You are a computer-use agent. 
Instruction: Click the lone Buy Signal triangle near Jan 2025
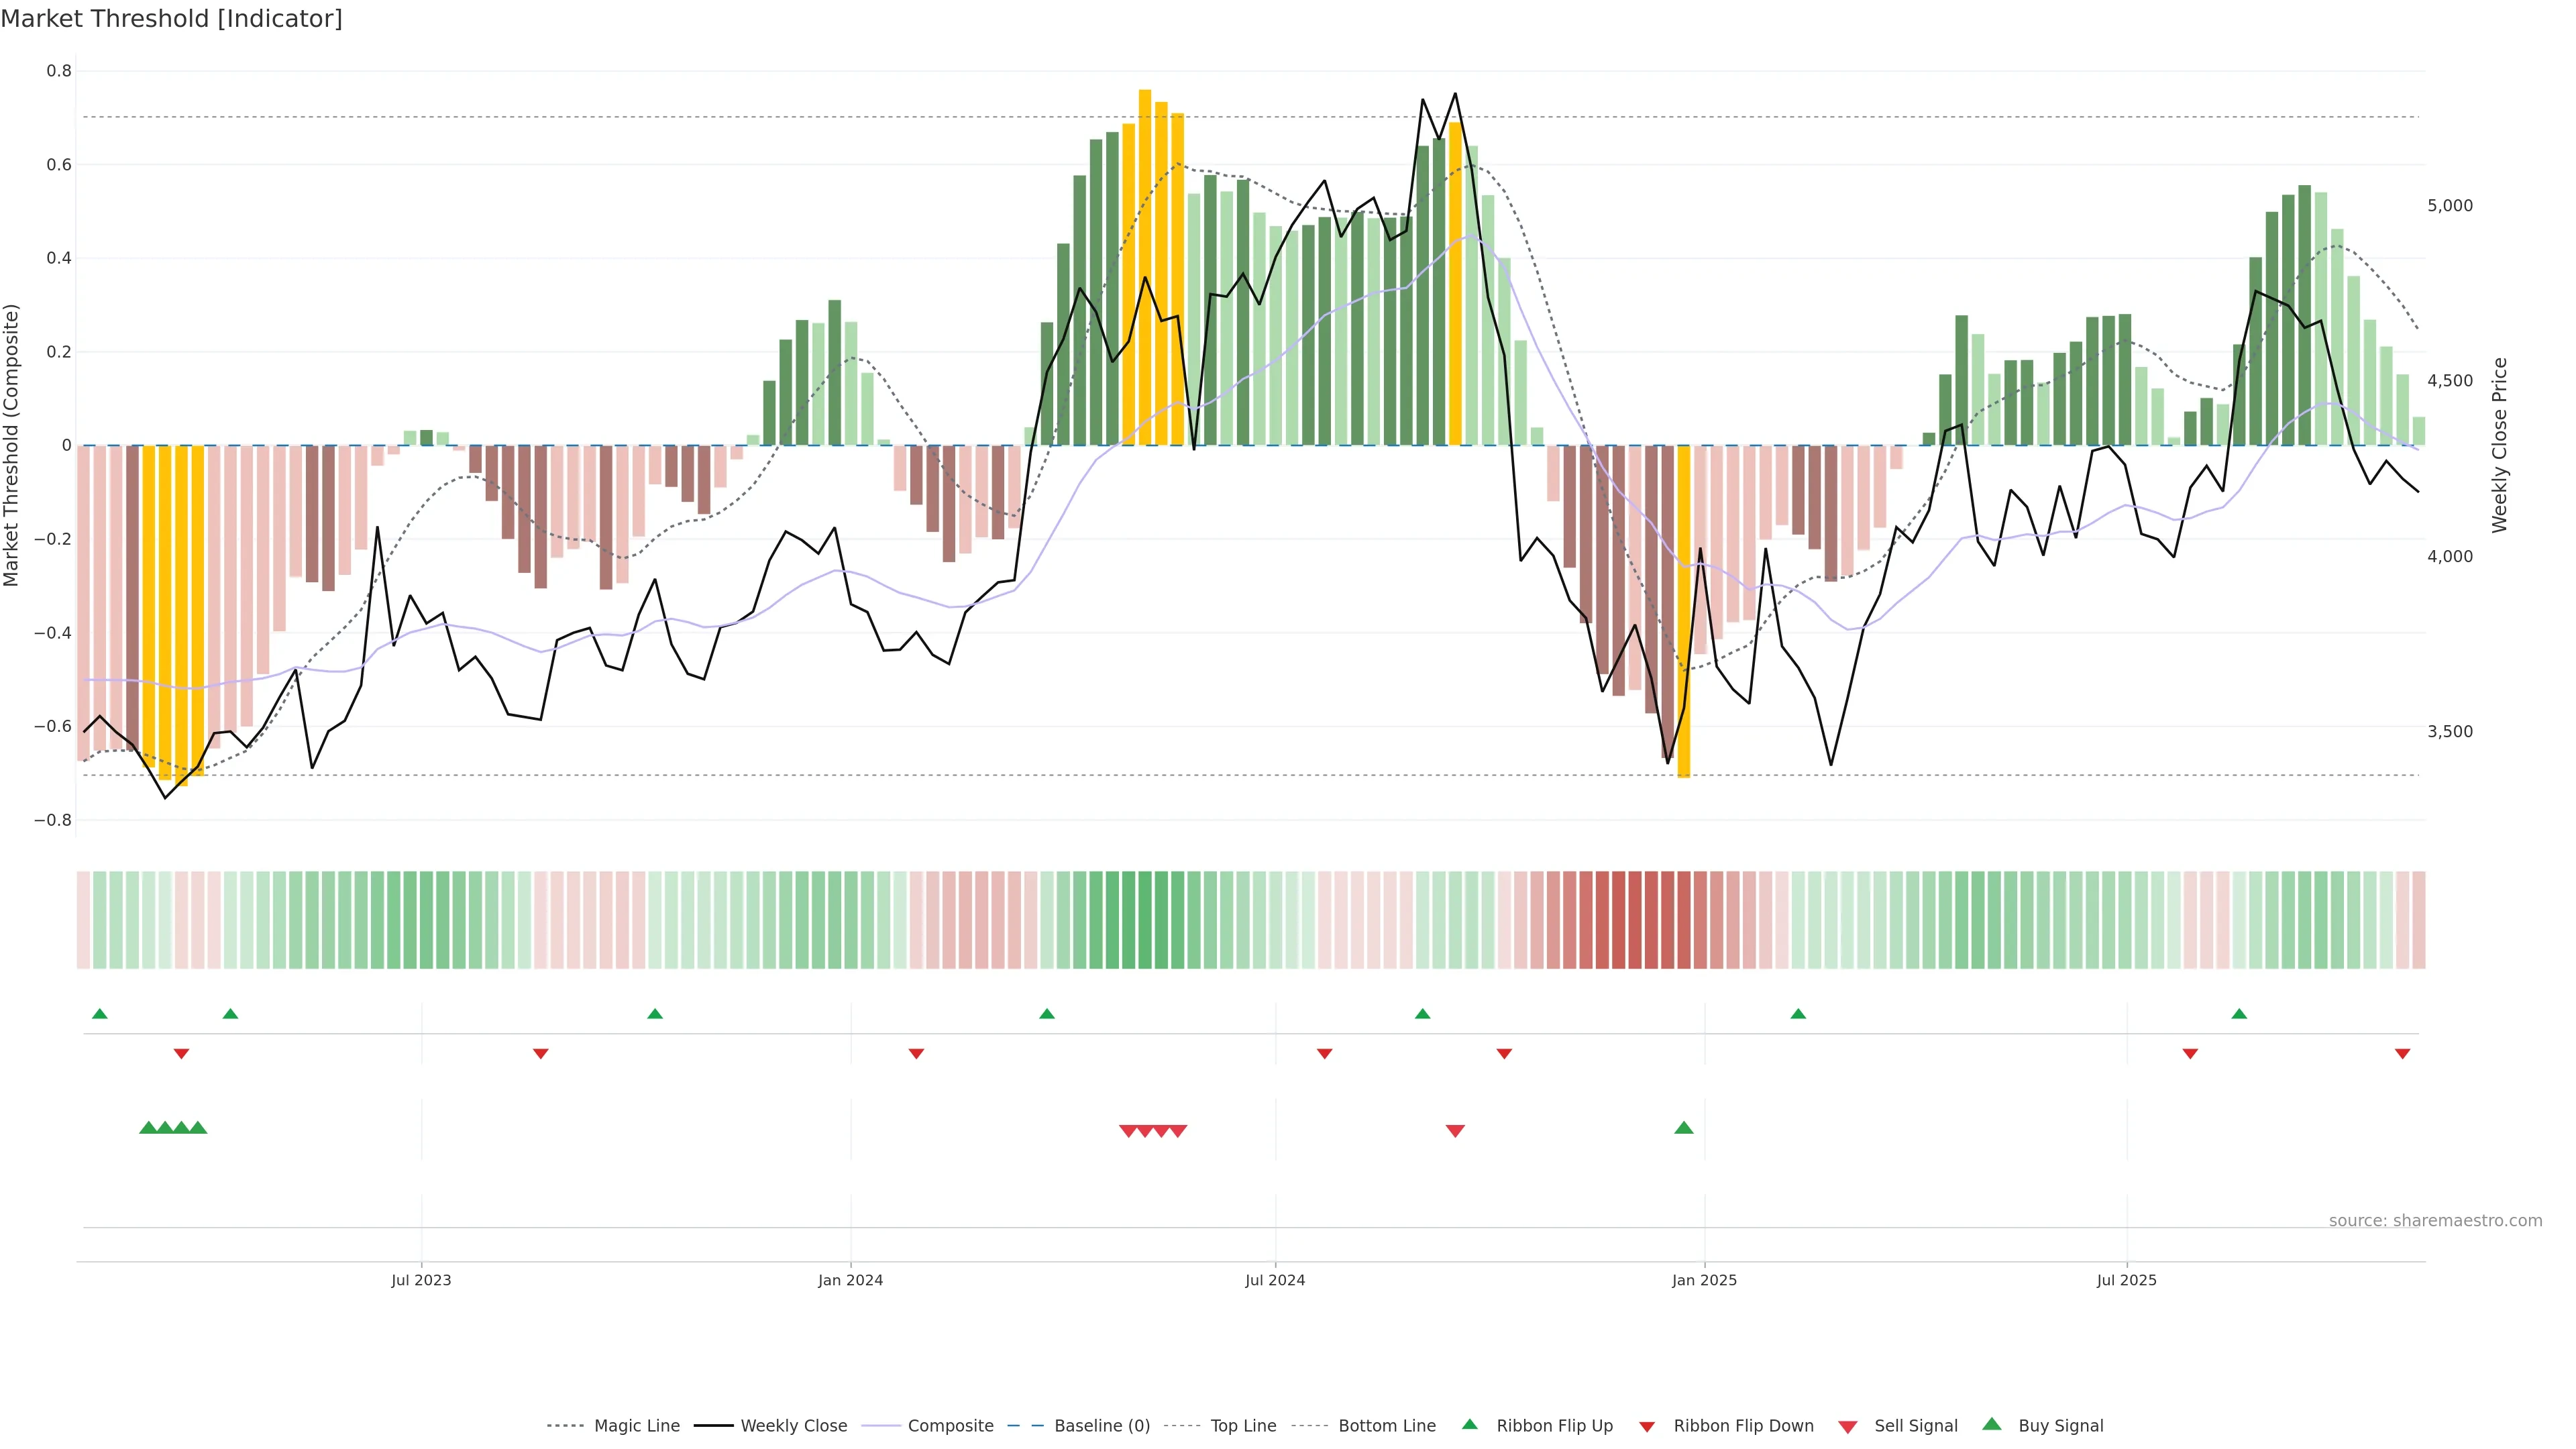click(x=1684, y=1128)
